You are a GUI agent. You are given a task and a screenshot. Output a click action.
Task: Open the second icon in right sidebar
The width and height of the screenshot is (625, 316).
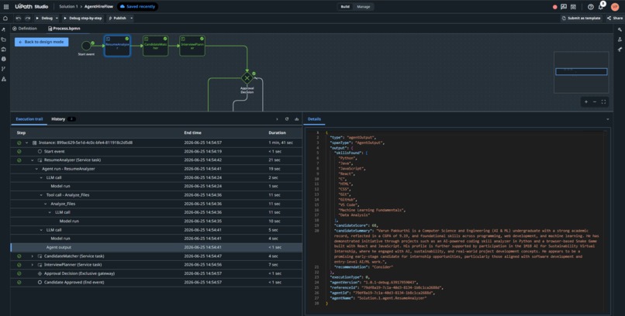tap(620, 39)
